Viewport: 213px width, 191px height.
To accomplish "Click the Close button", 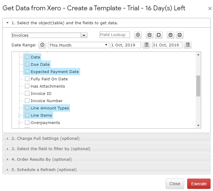I will point(175,184).
